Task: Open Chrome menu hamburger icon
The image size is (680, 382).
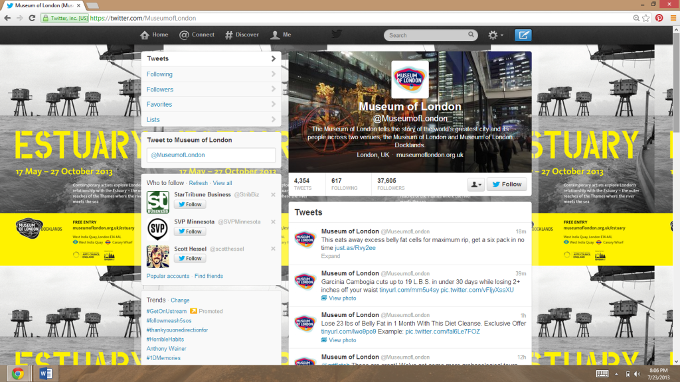Action: tap(673, 18)
